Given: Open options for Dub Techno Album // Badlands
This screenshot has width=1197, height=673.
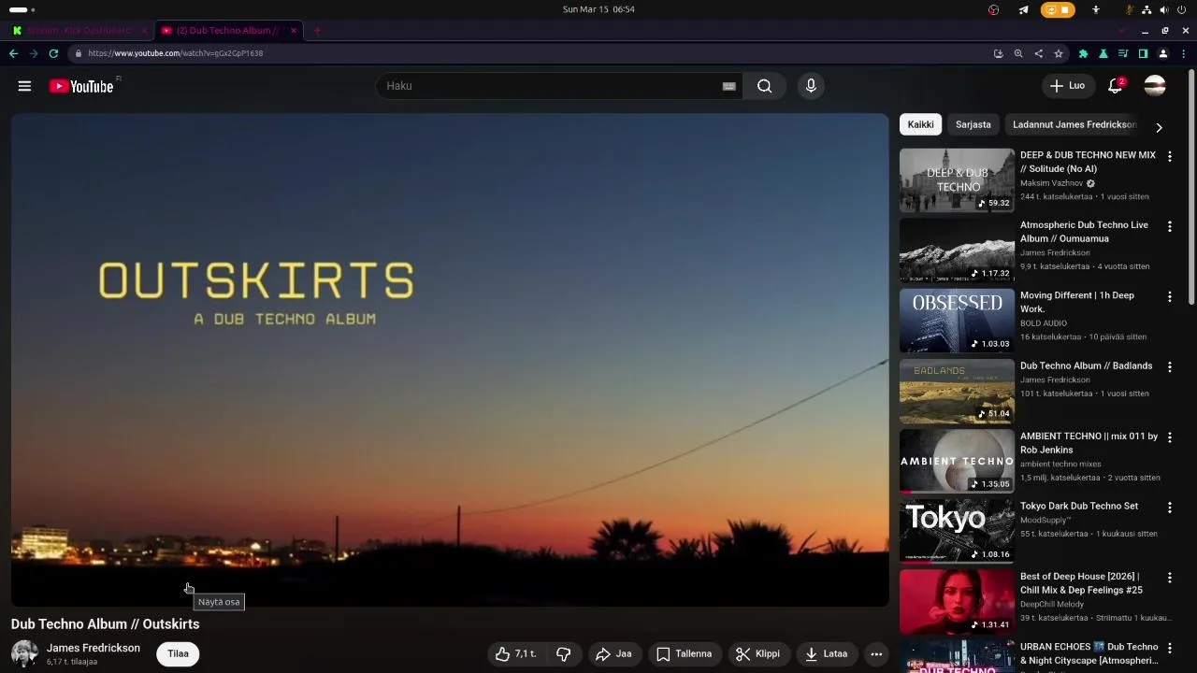Looking at the screenshot, I should pos(1169,367).
